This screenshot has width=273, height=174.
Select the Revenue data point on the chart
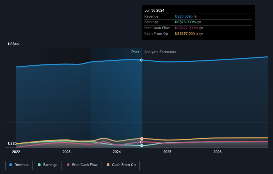click(142, 60)
